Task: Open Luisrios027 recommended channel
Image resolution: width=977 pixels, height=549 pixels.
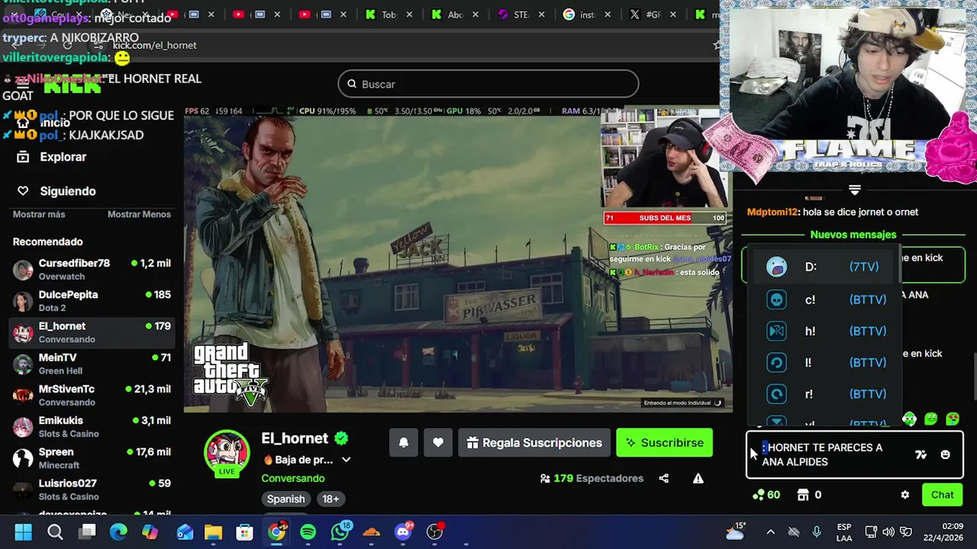Action: coord(92,489)
